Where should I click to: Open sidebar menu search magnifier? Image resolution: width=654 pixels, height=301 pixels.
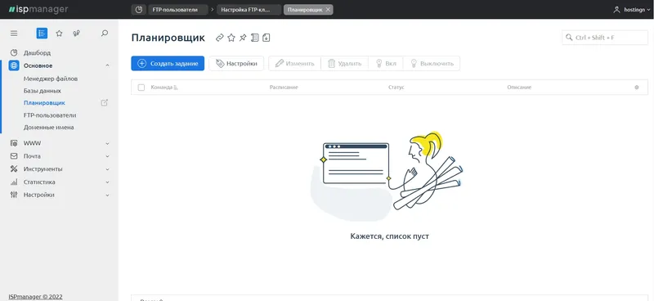click(105, 34)
